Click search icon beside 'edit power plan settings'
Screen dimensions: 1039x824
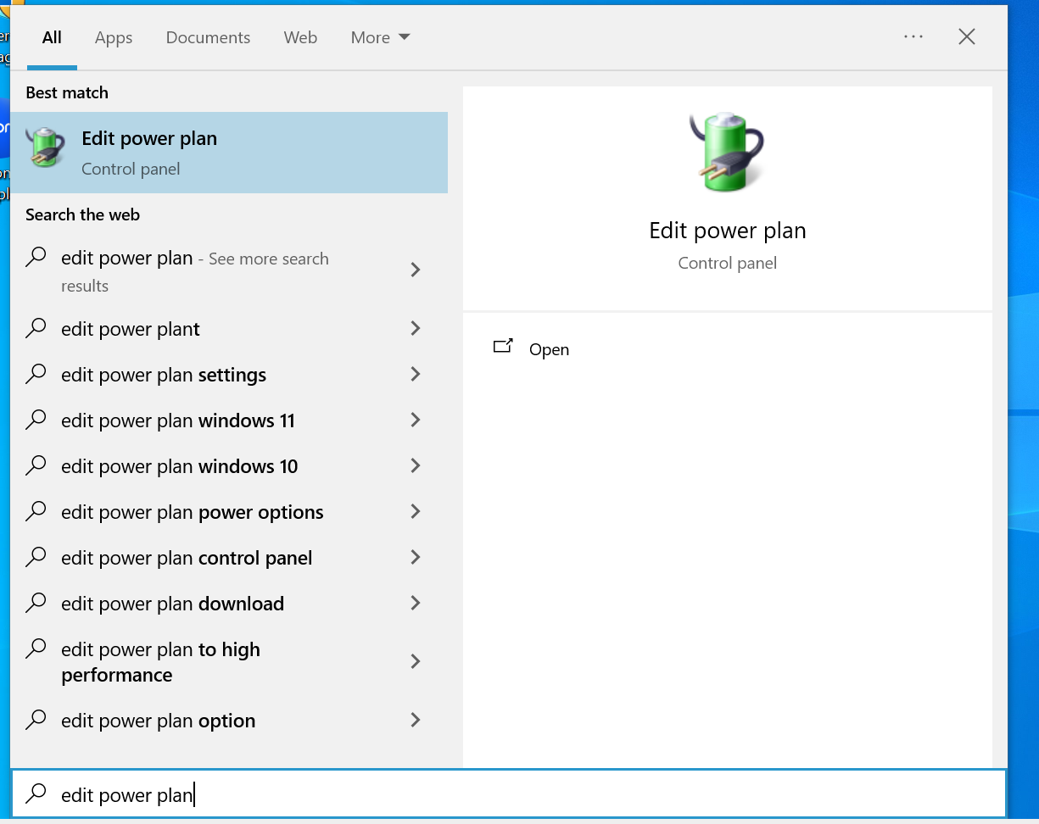pos(36,374)
